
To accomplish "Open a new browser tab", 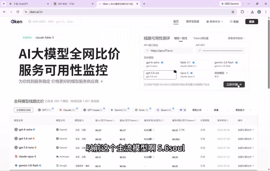I will [144, 4].
